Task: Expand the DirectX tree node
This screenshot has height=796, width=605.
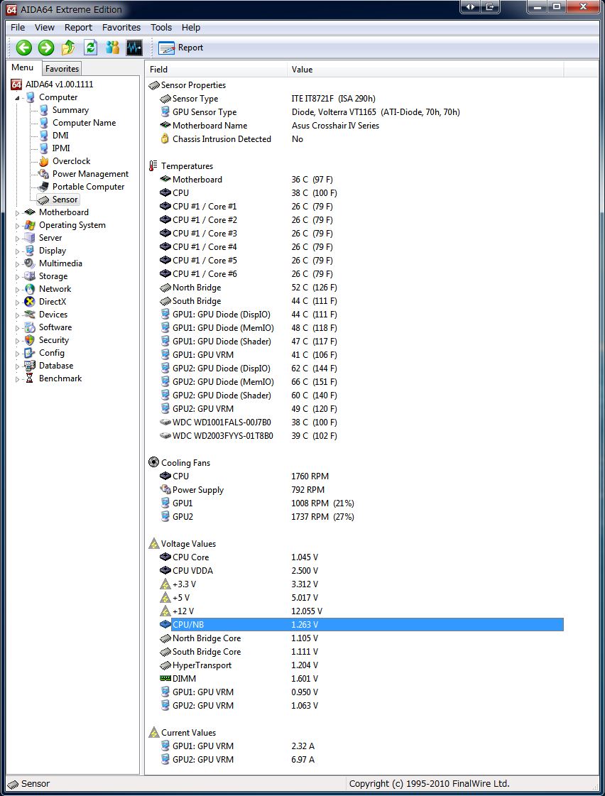Action: [x=17, y=302]
